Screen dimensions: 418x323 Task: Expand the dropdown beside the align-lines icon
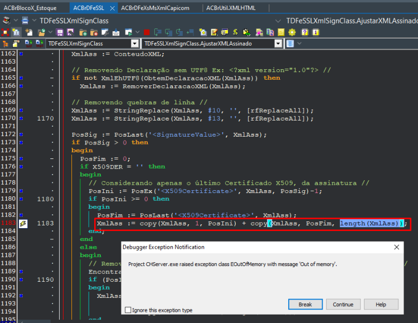(299, 44)
